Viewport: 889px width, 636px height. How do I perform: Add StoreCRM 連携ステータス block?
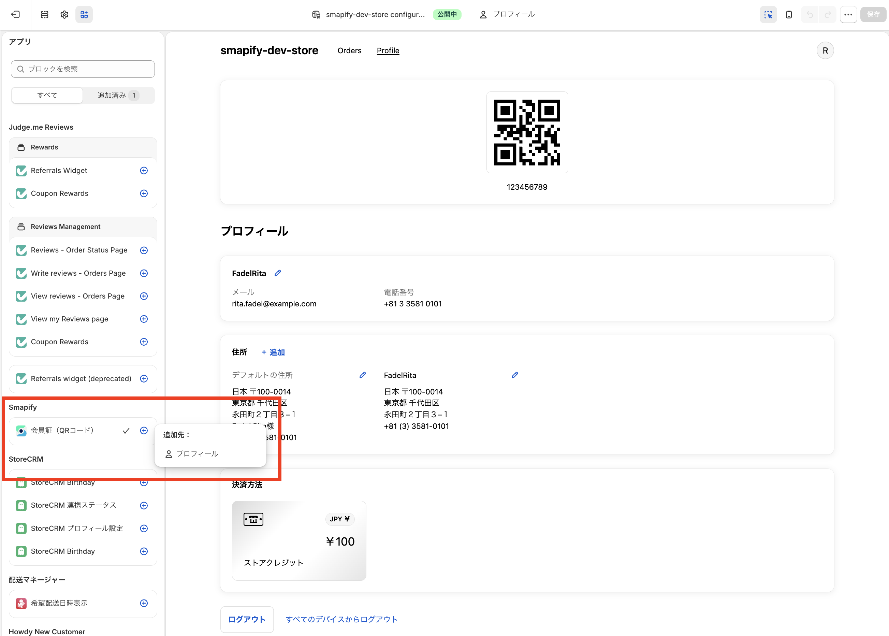tap(144, 506)
